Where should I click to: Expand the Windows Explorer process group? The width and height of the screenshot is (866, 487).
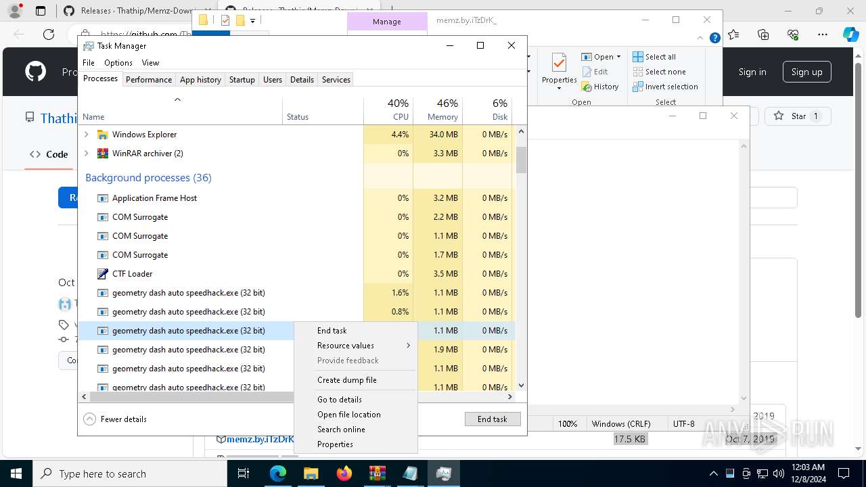coord(87,135)
